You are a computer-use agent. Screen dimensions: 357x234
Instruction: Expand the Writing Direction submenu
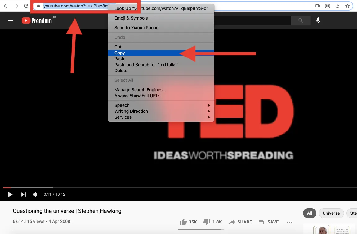(161, 111)
